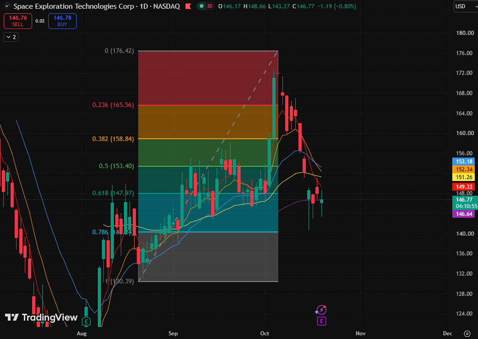Click the green market status dot
This screenshot has height=339, width=478.
(x=201, y=6)
